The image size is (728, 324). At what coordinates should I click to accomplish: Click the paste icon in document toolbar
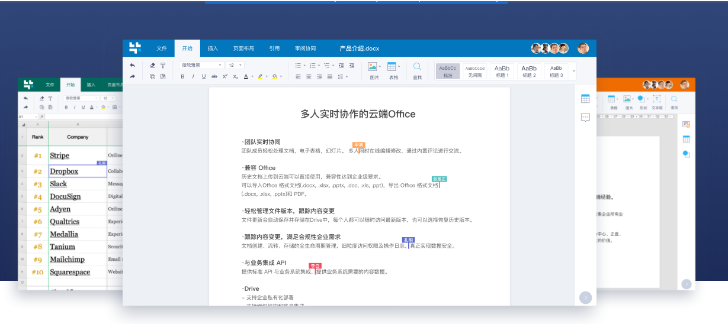tap(163, 76)
